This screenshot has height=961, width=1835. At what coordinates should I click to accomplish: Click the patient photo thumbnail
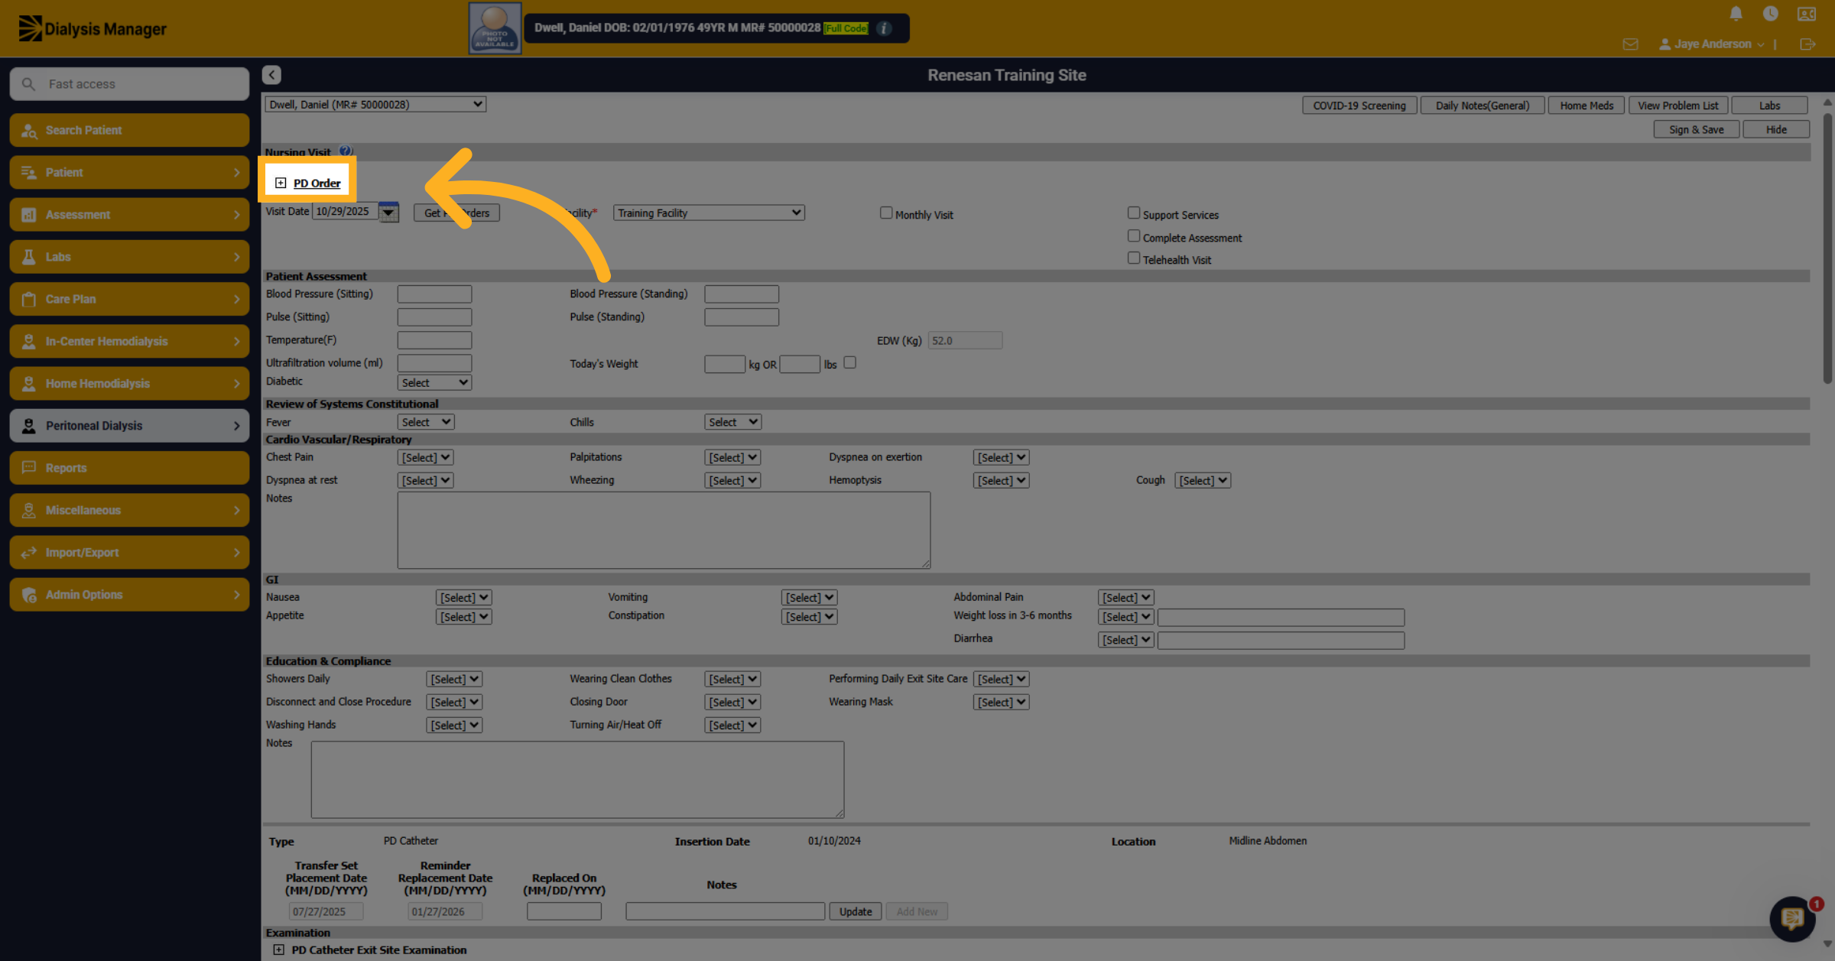click(495, 28)
